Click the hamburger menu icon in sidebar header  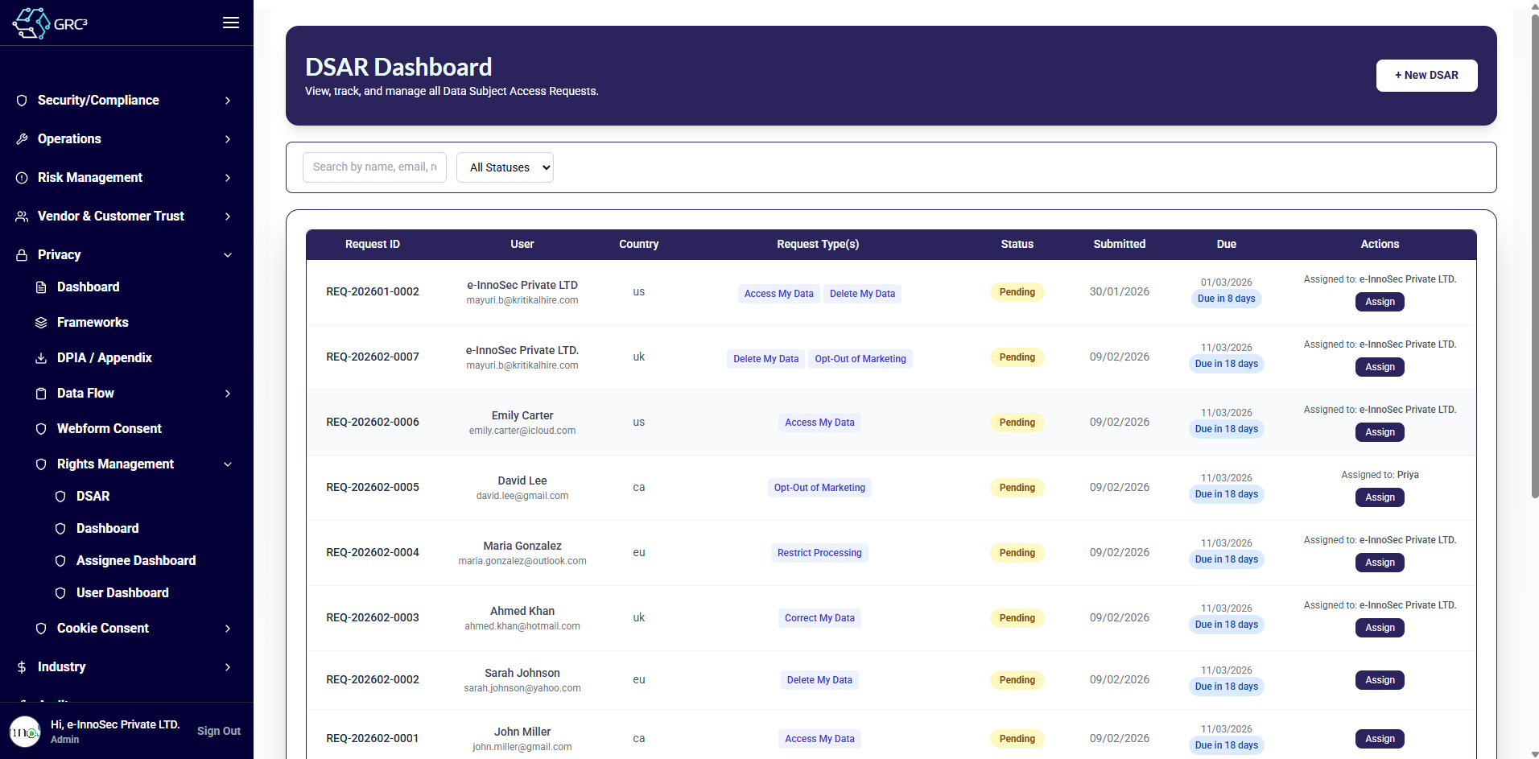point(230,23)
